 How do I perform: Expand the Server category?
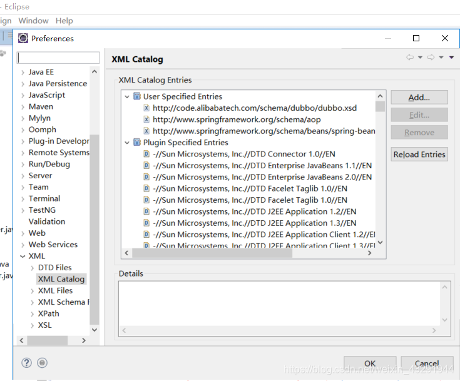23,176
